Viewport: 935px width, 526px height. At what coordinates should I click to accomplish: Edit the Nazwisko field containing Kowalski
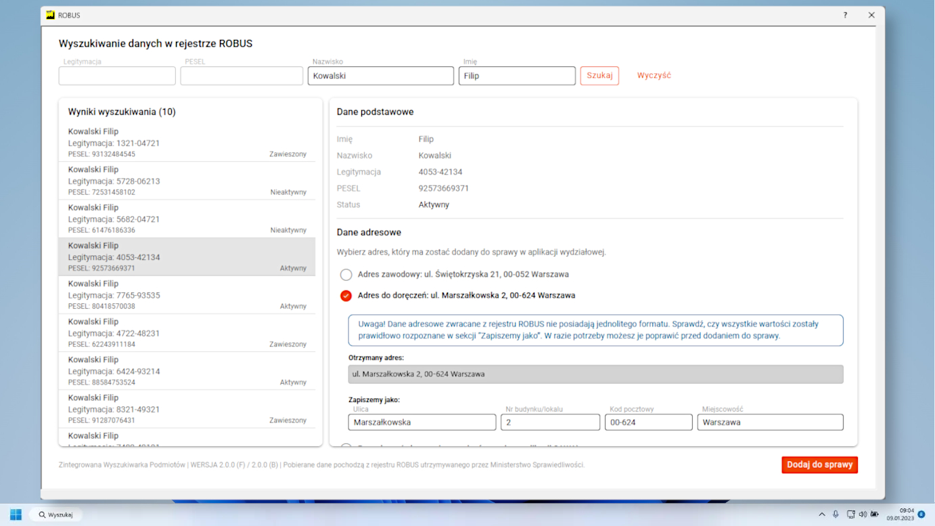(x=381, y=76)
